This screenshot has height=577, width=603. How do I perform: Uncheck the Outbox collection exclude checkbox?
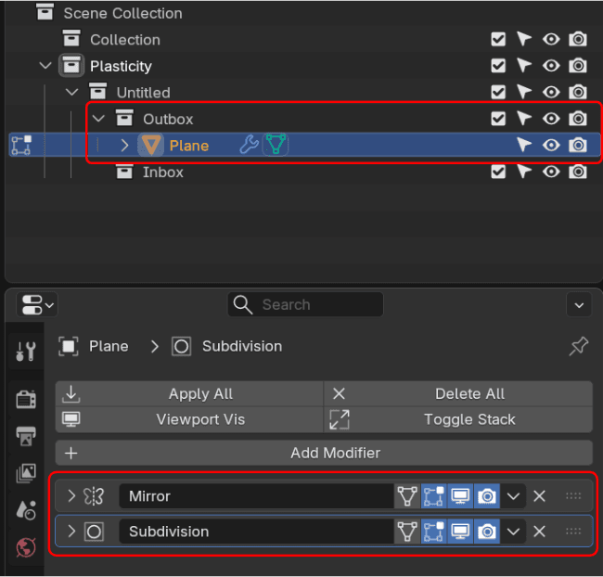498,119
